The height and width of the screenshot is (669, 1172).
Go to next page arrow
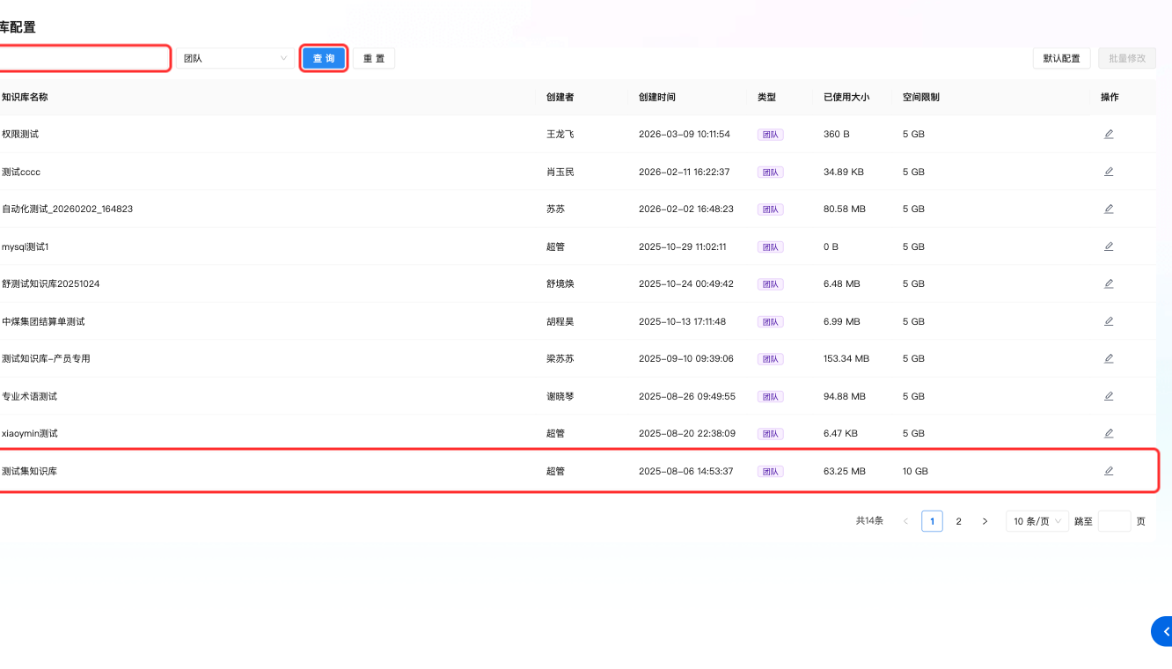pyautogui.click(x=985, y=521)
